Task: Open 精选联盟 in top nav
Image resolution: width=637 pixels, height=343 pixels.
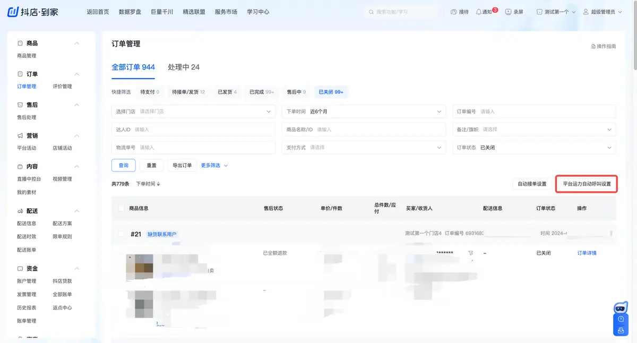Action: click(x=194, y=12)
